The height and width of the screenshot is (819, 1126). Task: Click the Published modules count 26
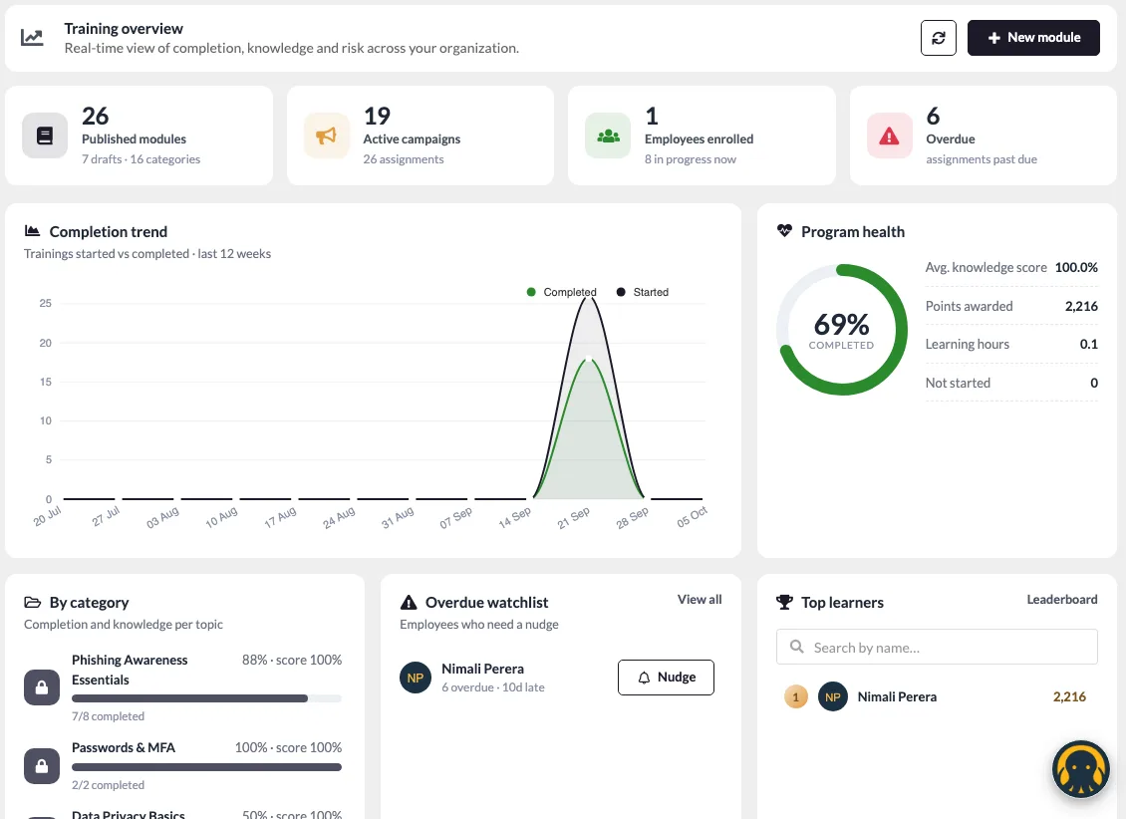(x=96, y=116)
